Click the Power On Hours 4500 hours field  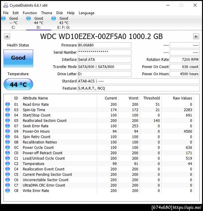pos(185,74)
